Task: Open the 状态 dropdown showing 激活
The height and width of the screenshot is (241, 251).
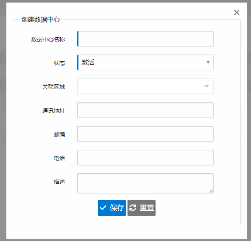Action: point(145,62)
